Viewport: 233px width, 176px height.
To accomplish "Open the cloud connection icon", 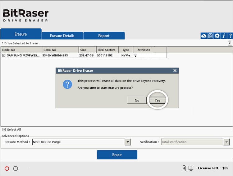I will coord(204,36).
